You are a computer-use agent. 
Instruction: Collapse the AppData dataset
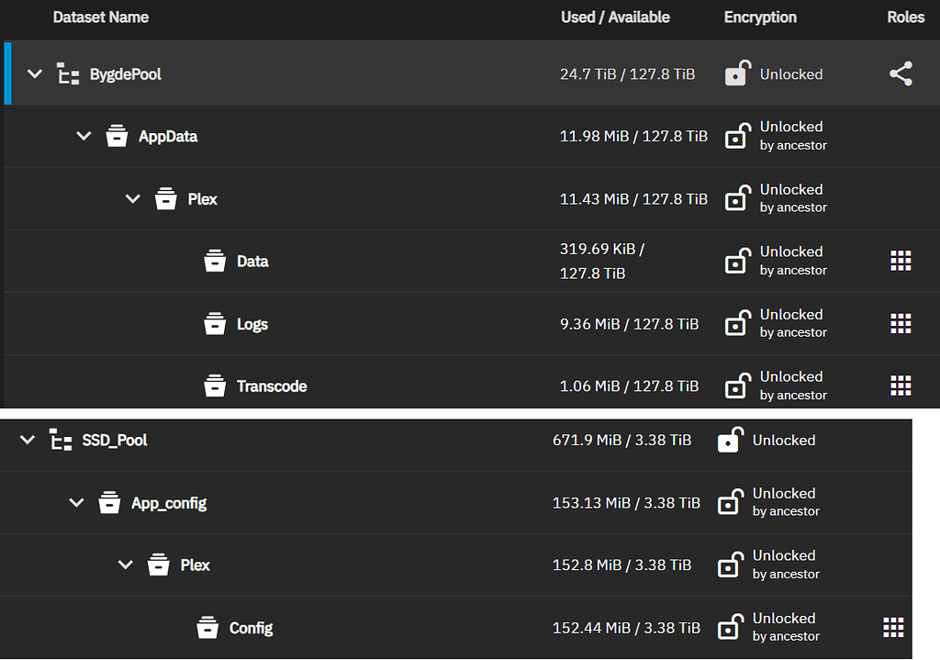coord(83,135)
